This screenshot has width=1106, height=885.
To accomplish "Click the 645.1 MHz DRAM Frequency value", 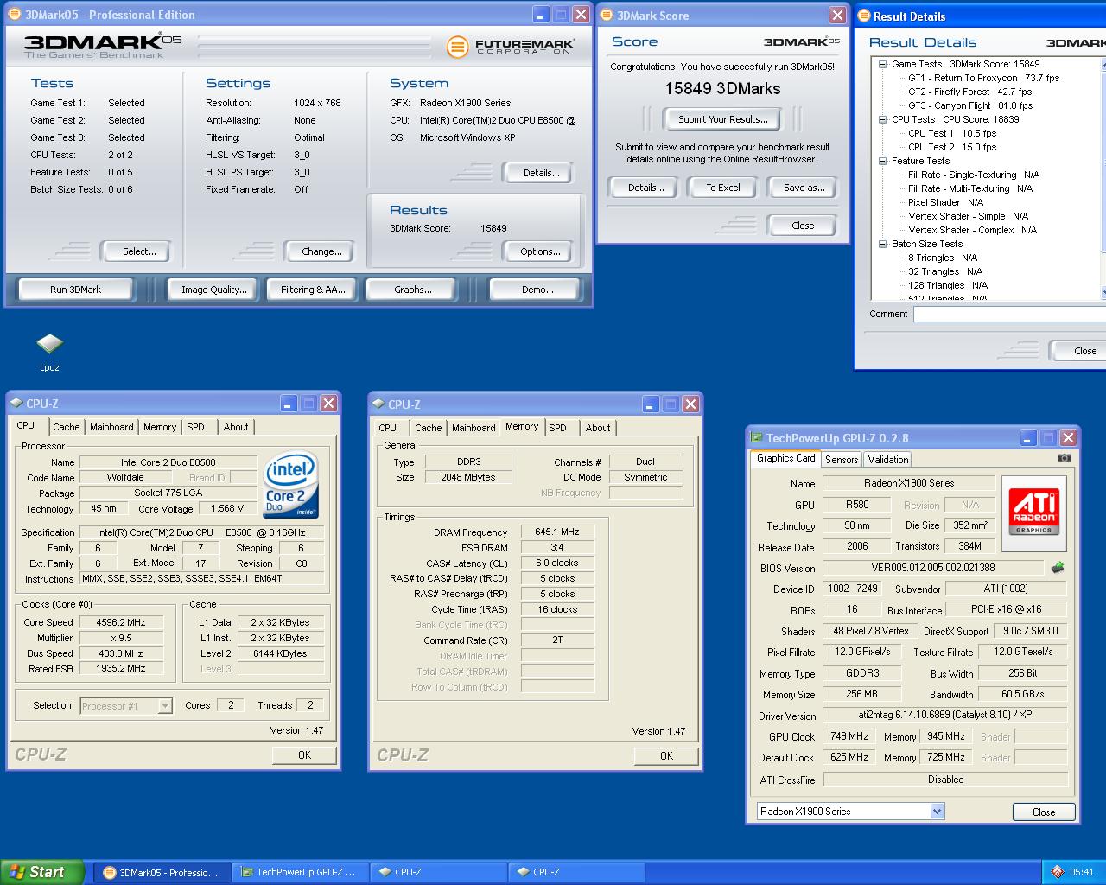I will pos(557,532).
